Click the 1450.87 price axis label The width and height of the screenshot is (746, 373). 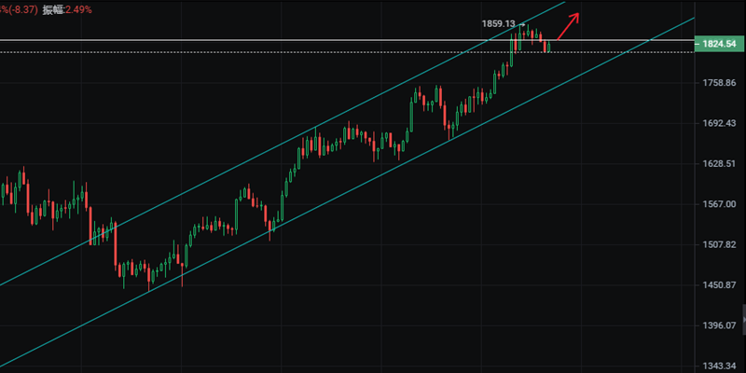point(719,285)
